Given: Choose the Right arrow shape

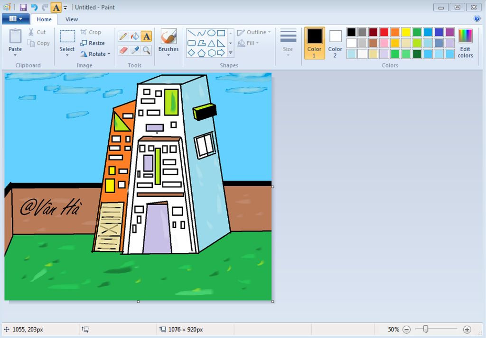Looking at the screenshot, I should (221, 53).
